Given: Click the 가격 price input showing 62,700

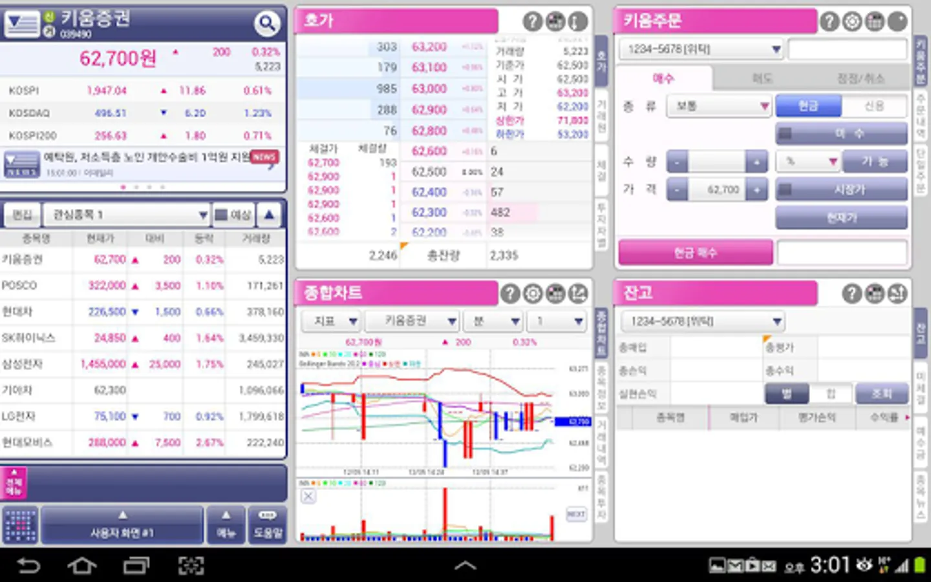Looking at the screenshot, I should point(716,189).
